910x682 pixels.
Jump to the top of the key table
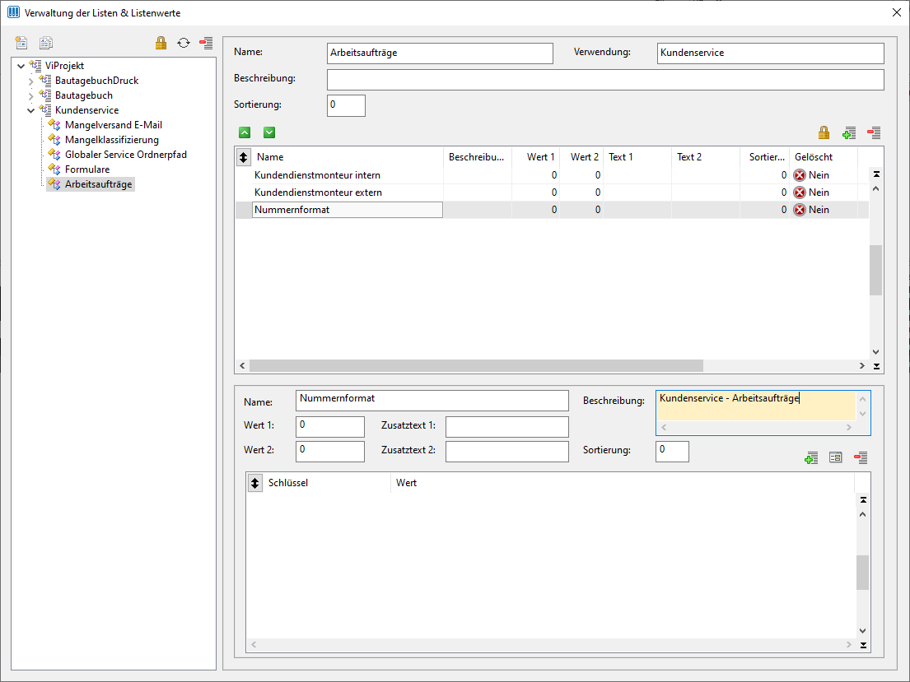click(863, 500)
